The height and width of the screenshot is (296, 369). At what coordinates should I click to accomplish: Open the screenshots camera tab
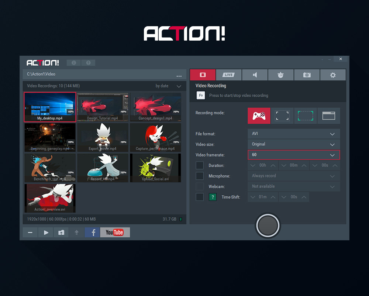tap(307, 75)
